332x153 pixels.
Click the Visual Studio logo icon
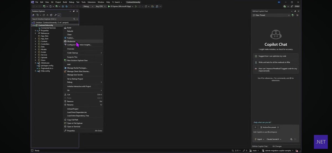point(33,2)
